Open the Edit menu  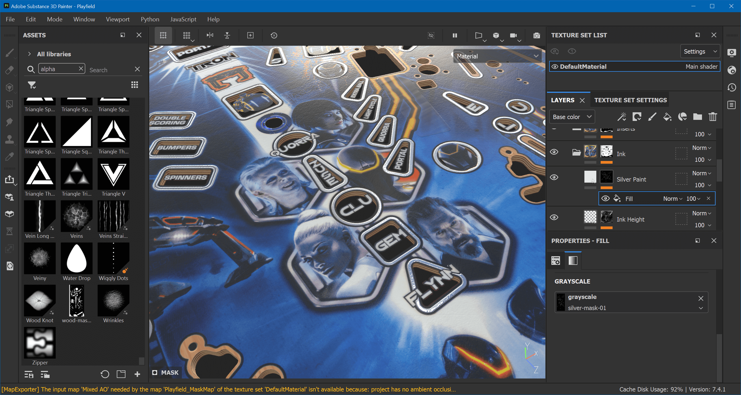click(x=31, y=19)
